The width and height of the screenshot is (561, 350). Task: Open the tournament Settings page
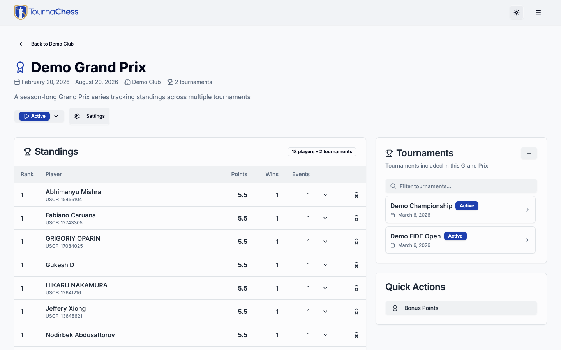pyautogui.click(x=89, y=116)
